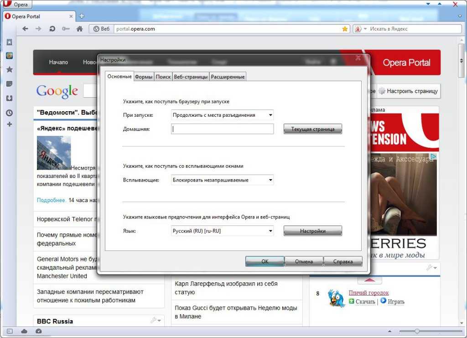Open the Bookmarks star panel in sidebar
The image size is (467, 338).
(x=10, y=70)
